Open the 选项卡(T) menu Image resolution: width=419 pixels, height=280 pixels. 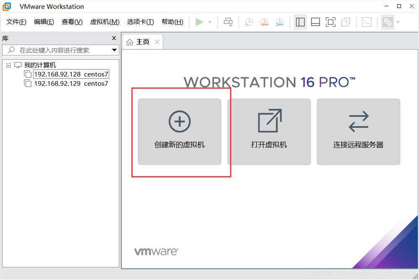pos(141,22)
